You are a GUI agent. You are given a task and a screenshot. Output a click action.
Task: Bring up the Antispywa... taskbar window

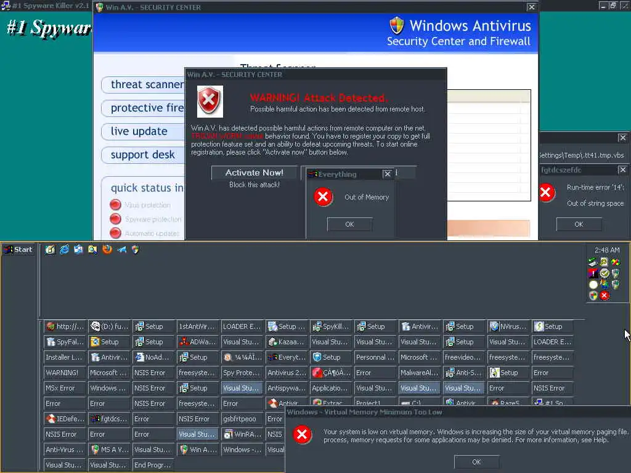tap(287, 388)
